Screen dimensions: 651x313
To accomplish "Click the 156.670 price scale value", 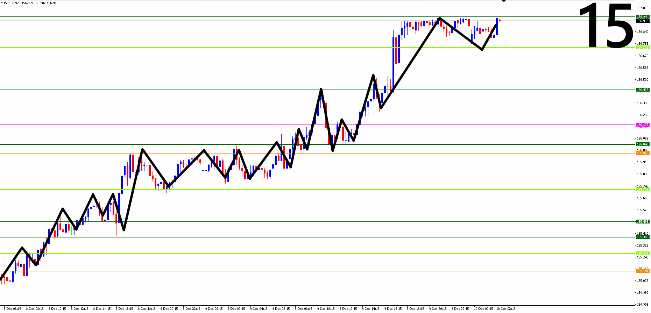I will [643, 56].
